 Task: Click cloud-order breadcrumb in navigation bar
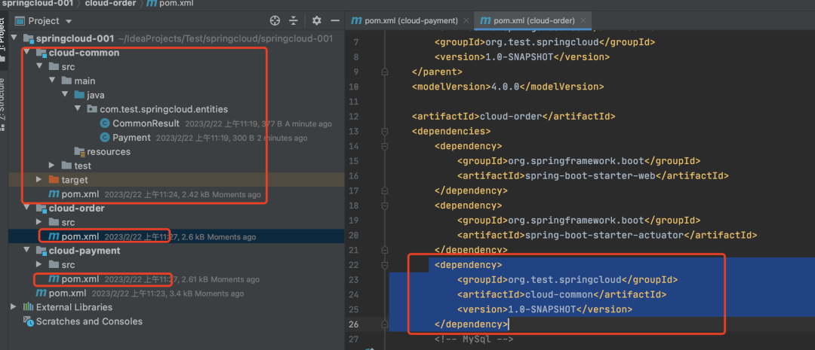click(x=109, y=5)
